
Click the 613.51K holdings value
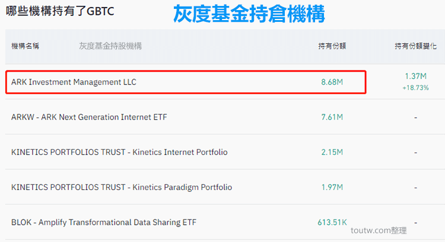pyautogui.click(x=332, y=222)
